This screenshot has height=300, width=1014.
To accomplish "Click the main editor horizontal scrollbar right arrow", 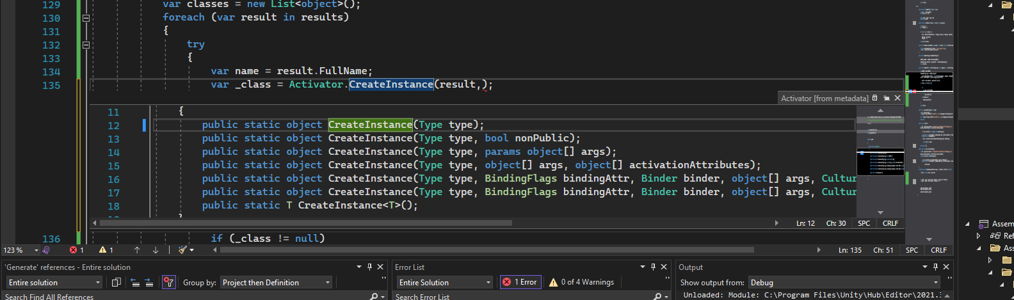I will pyautogui.click(x=819, y=250).
